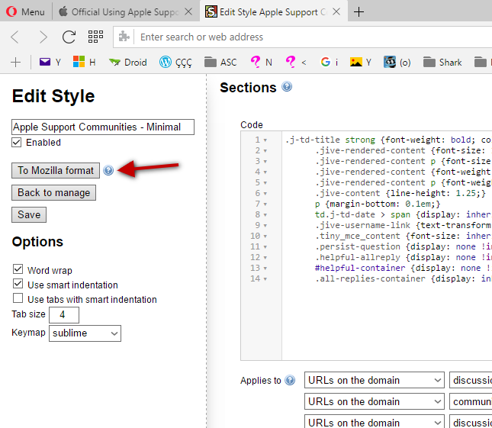Open the mail bookmark labeled Y
This screenshot has width=492, height=428.
pyautogui.click(x=50, y=62)
